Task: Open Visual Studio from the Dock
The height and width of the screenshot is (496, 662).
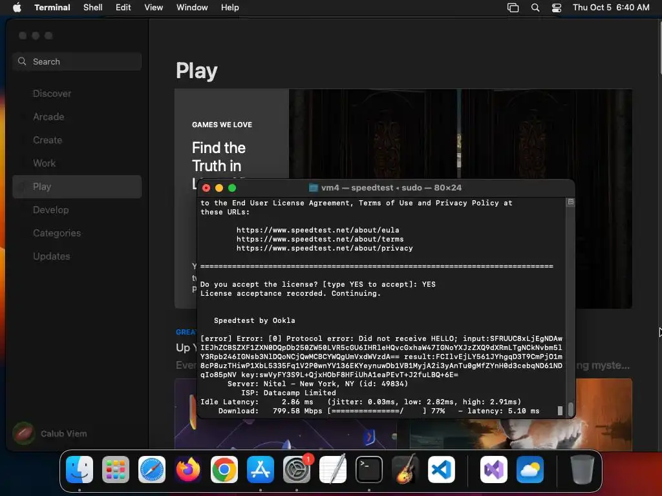Action: coord(493,470)
